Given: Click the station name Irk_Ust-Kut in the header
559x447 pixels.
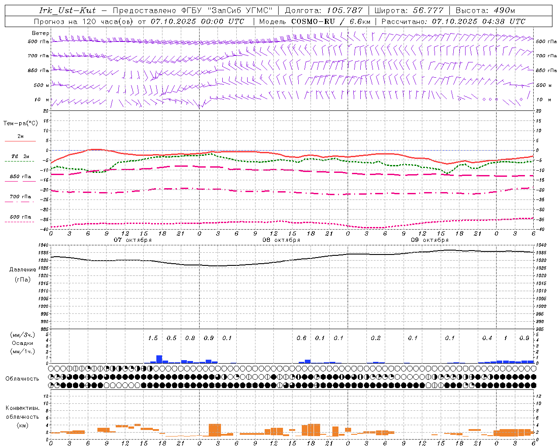Looking at the screenshot, I should 67,10.
